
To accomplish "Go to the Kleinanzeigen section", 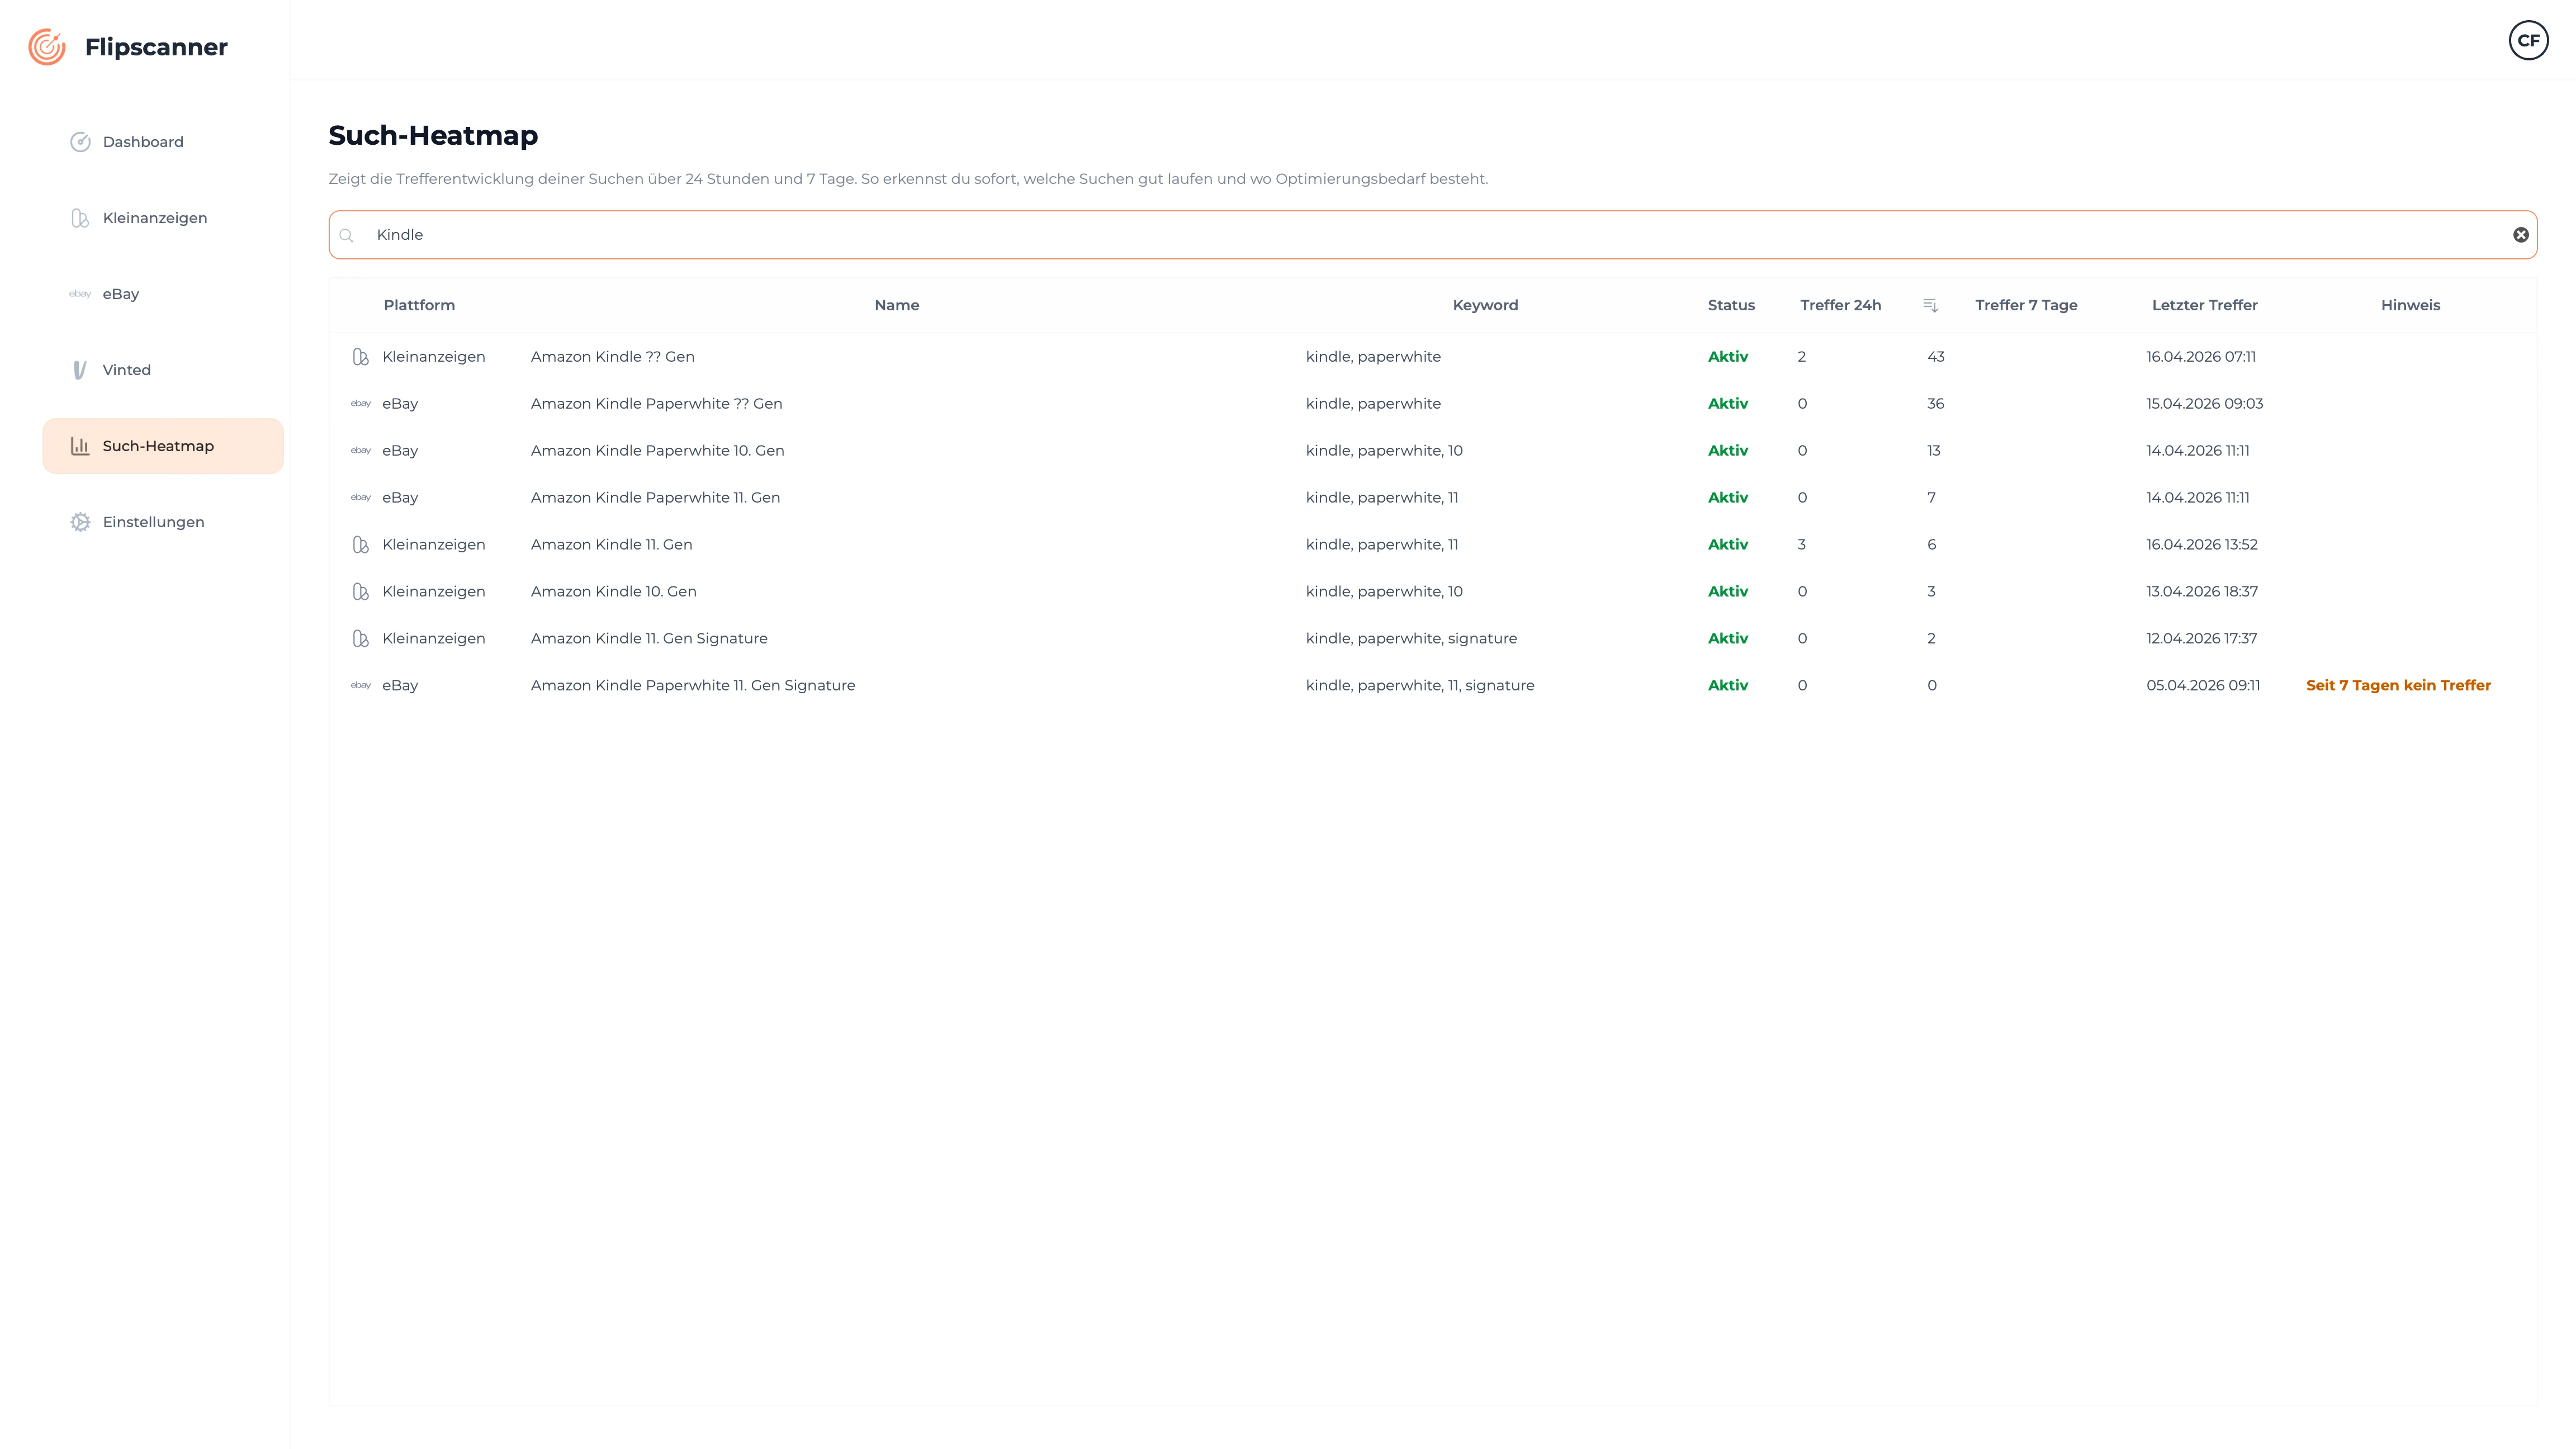I will coord(163,218).
